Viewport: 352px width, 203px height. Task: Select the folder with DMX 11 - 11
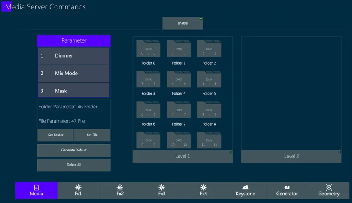pyautogui.click(x=209, y=140)
